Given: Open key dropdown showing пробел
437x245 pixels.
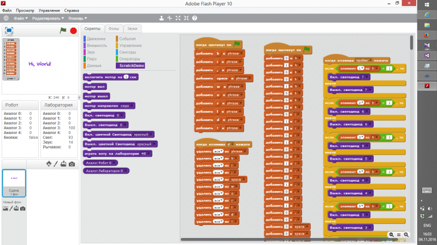Looking at the screenshot, I should [364, 60].
